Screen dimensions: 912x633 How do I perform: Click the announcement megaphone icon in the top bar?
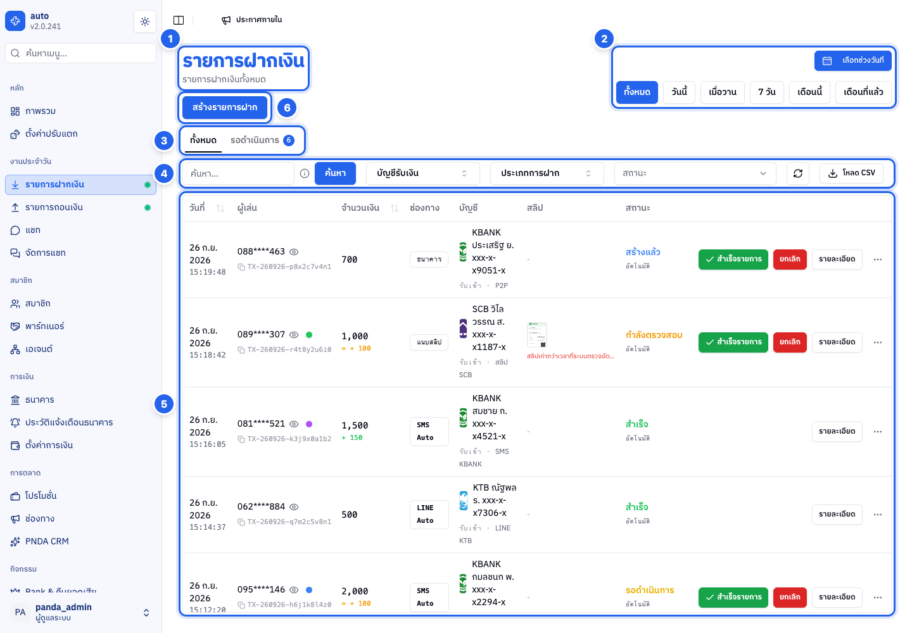(226, 20)
